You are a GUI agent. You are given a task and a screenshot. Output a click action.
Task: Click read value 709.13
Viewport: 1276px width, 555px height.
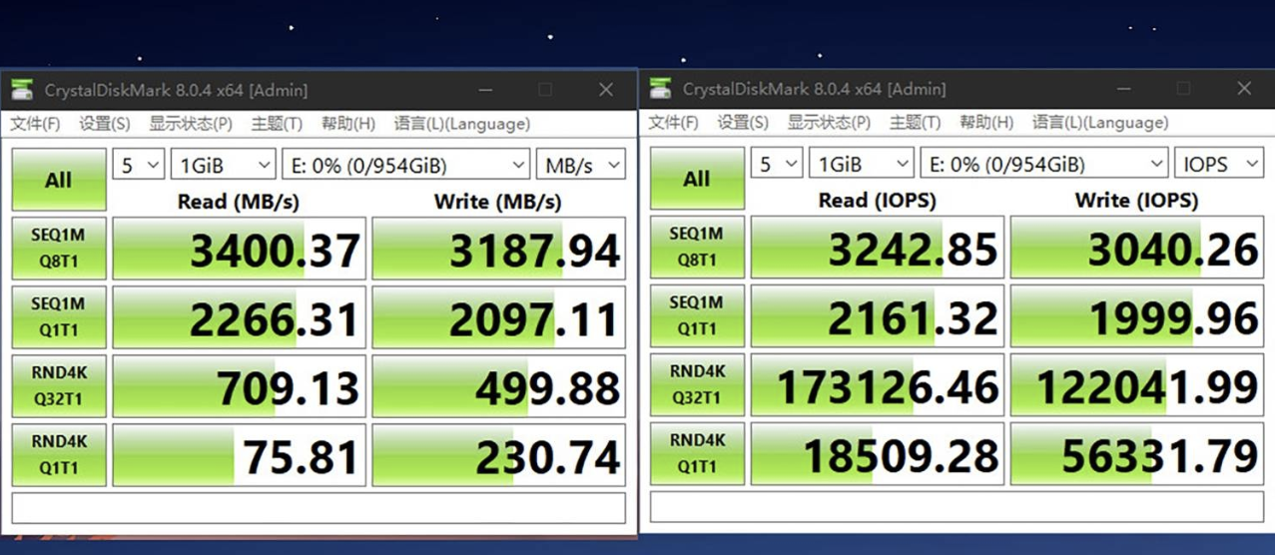pos(240,386)
